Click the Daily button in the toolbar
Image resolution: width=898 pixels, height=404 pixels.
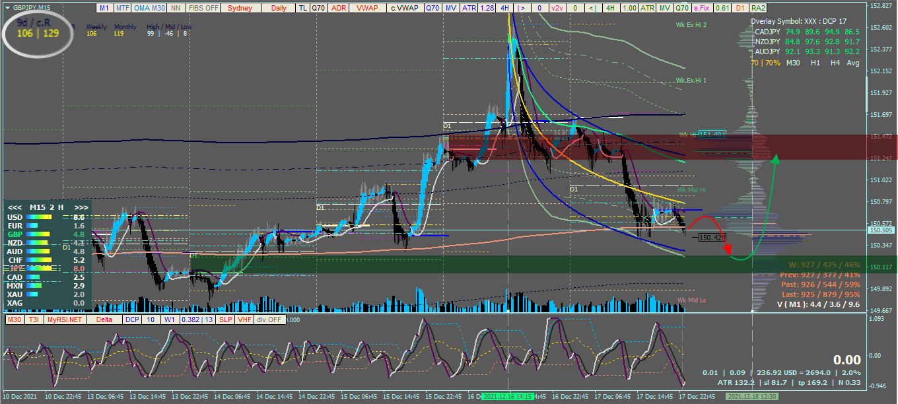pyautogui.click(x=278, y=8)
